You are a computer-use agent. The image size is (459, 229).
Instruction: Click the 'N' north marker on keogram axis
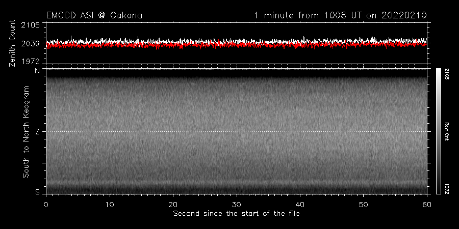tap(37, 71)
